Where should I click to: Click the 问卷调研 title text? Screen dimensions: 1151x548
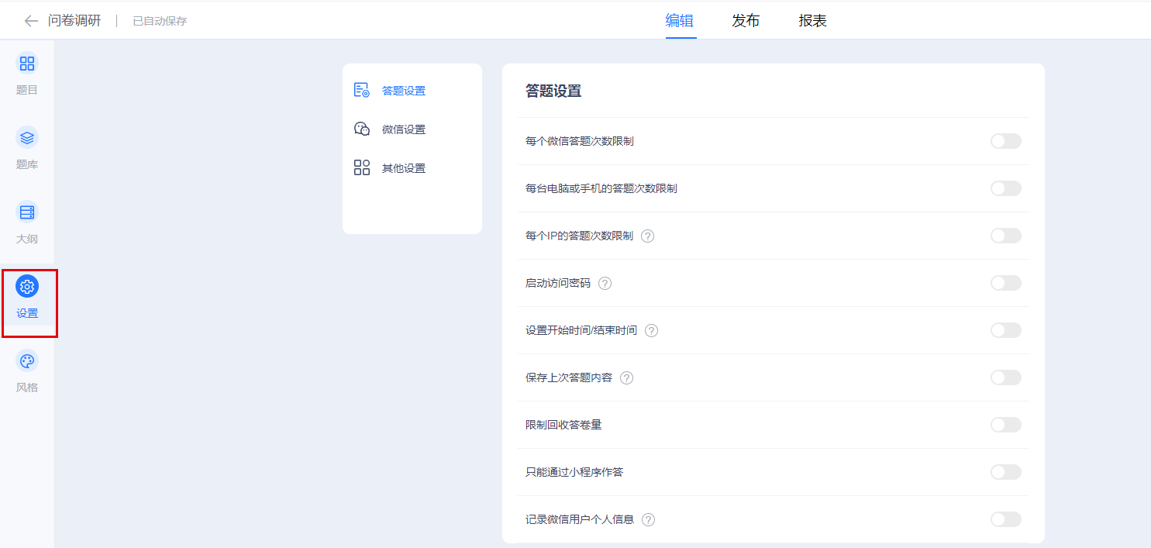click(x=74, y=21)
